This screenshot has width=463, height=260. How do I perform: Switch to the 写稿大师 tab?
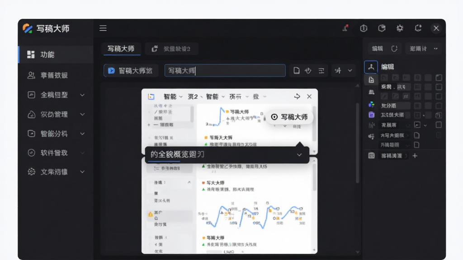121,49
